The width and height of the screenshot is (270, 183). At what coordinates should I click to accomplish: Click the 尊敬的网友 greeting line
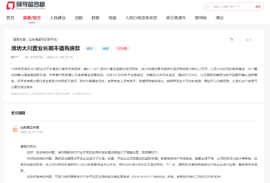coord(28,147)
